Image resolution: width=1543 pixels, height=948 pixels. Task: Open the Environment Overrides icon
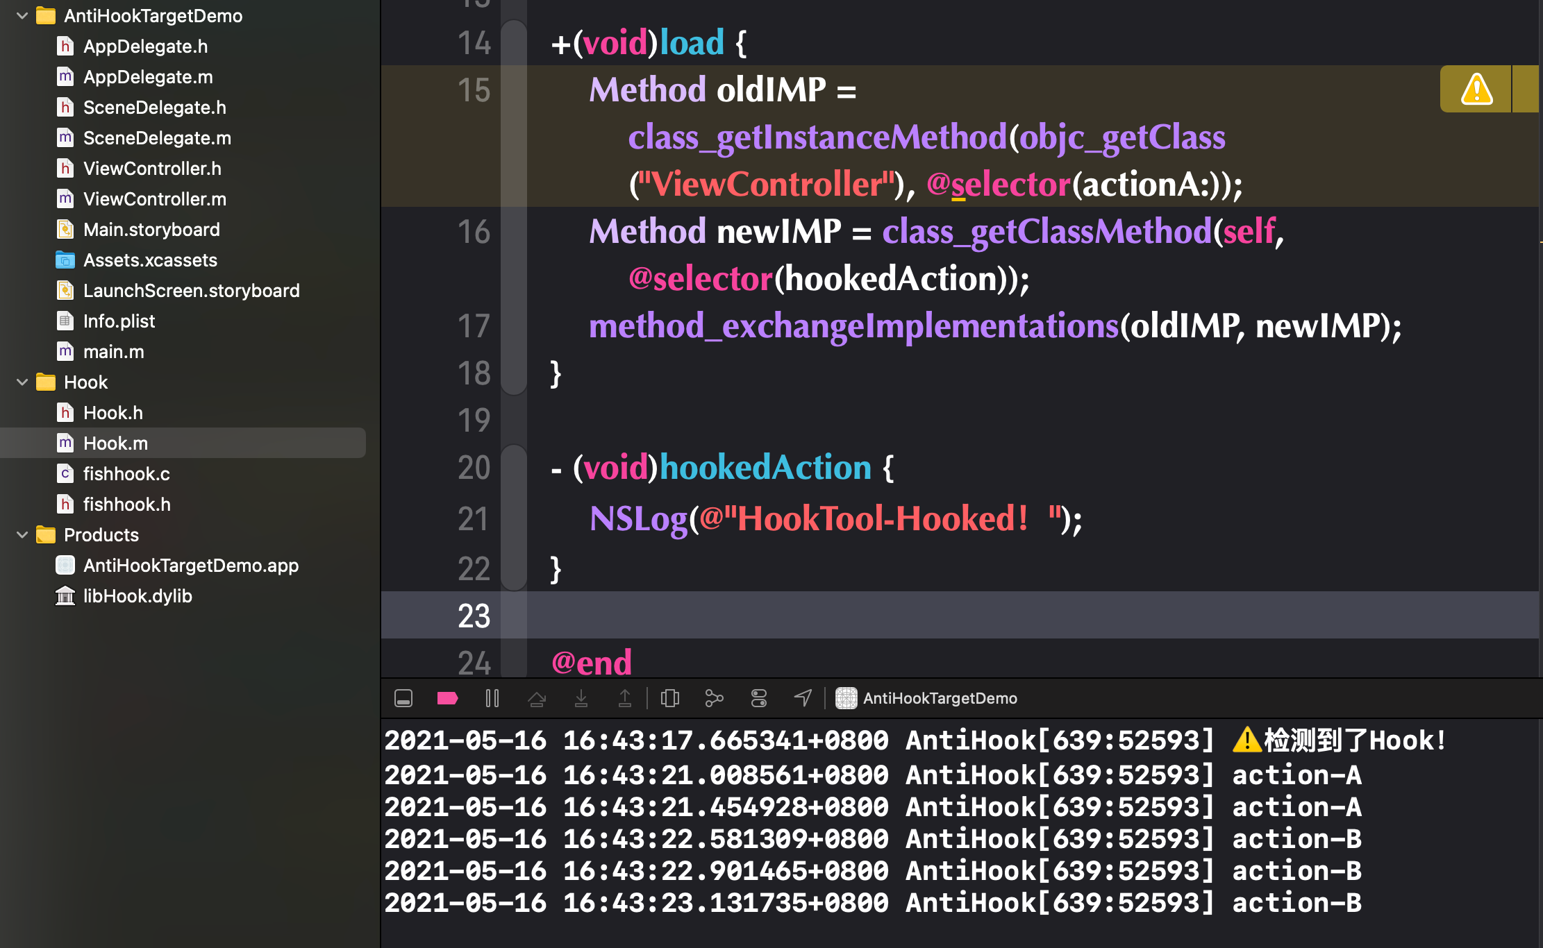tap(759, 698)
